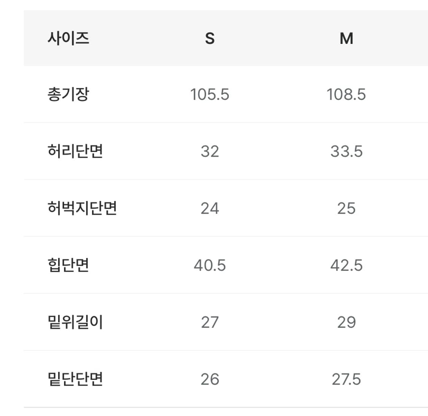428x416 pixels.
Task: Click the hem value 27.5
Action: pos(346,379)
